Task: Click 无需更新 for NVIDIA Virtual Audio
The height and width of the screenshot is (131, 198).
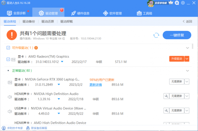Action: (176, 111)
